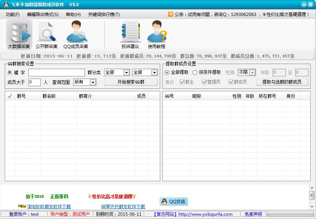Open the 性别 dropdown showing 不限
Screen dimensions: 316x219
pyautogui.click(x=252, y=72)
